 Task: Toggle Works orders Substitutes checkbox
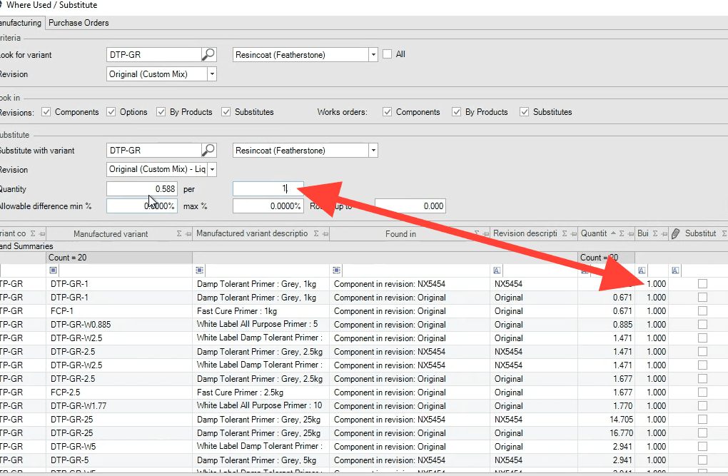pyautogui.click(x=524, y=112)
